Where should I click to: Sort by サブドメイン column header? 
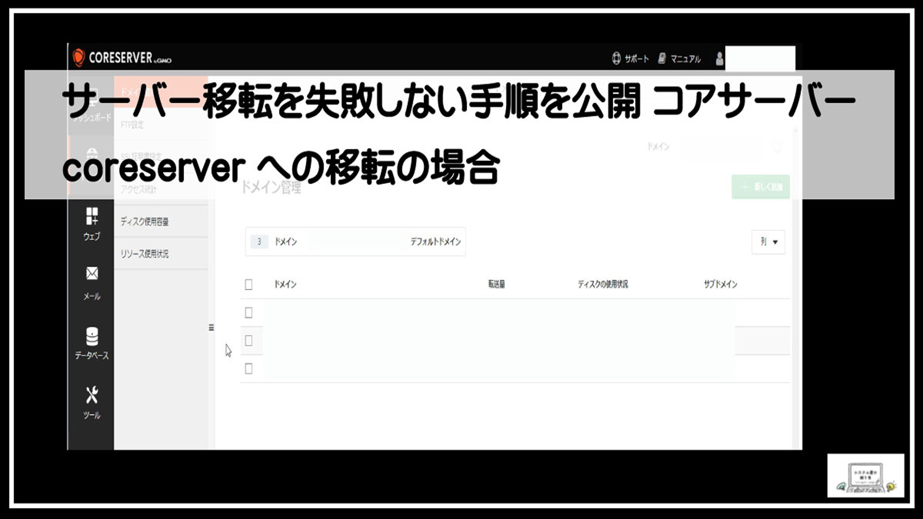tap(720, 284)
